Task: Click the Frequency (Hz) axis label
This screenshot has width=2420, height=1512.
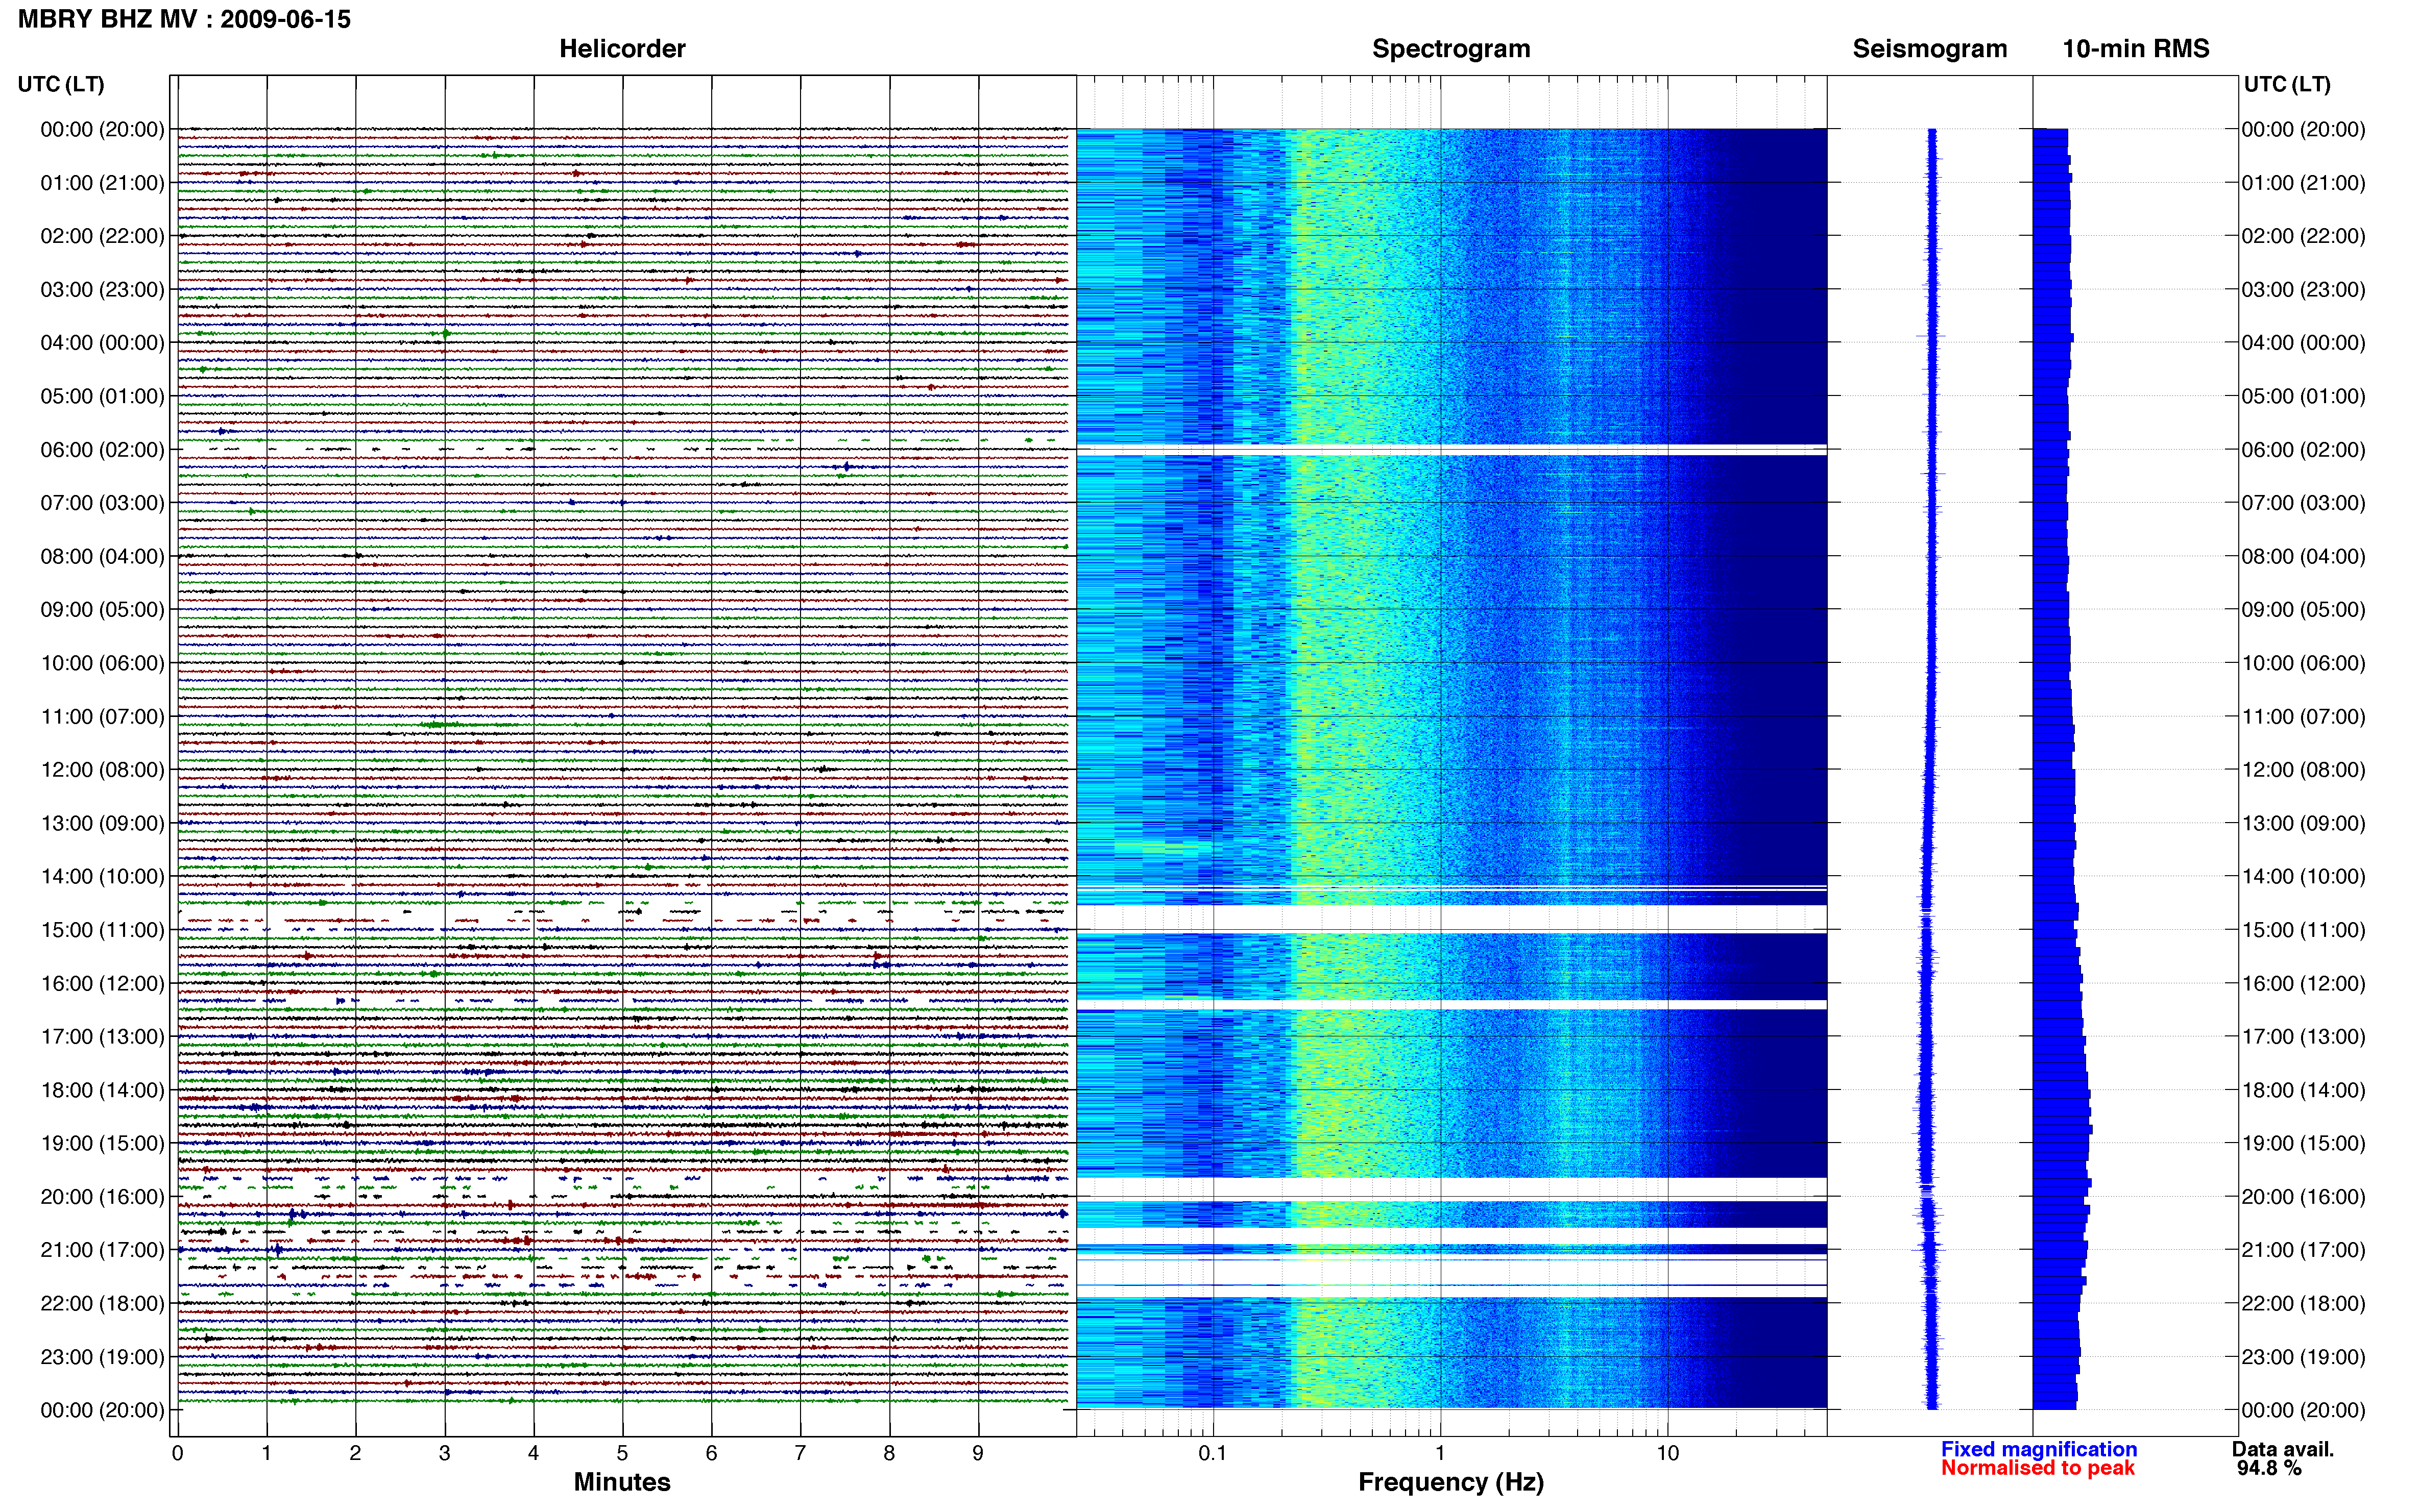Action: (1450, 1482)
